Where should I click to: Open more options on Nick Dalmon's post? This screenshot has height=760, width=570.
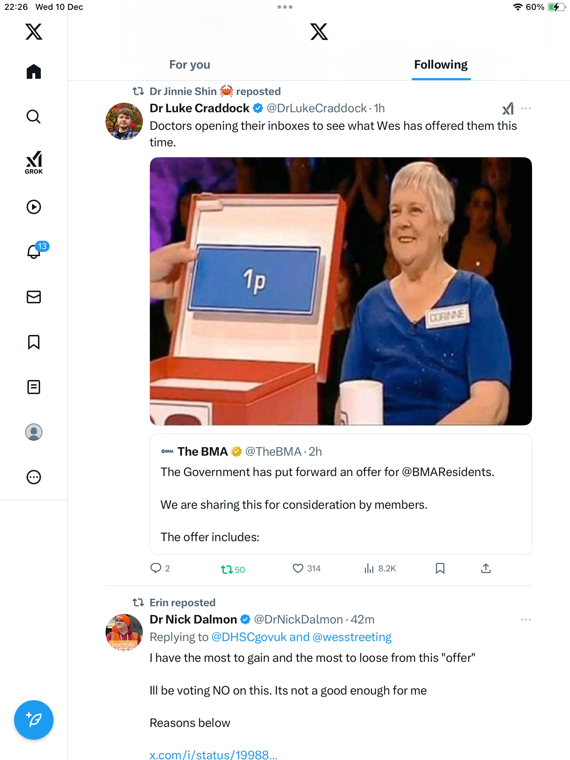coord(526,620)
